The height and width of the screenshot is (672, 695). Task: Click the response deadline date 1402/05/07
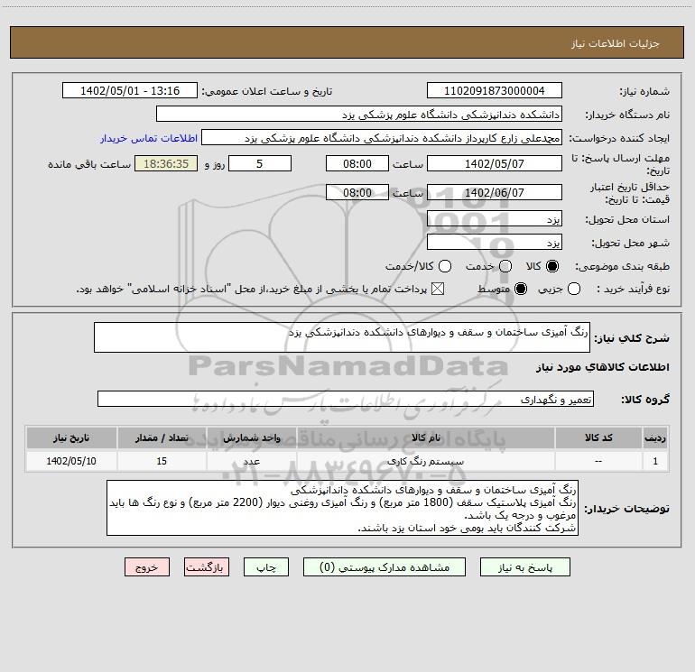click(495, 164)
